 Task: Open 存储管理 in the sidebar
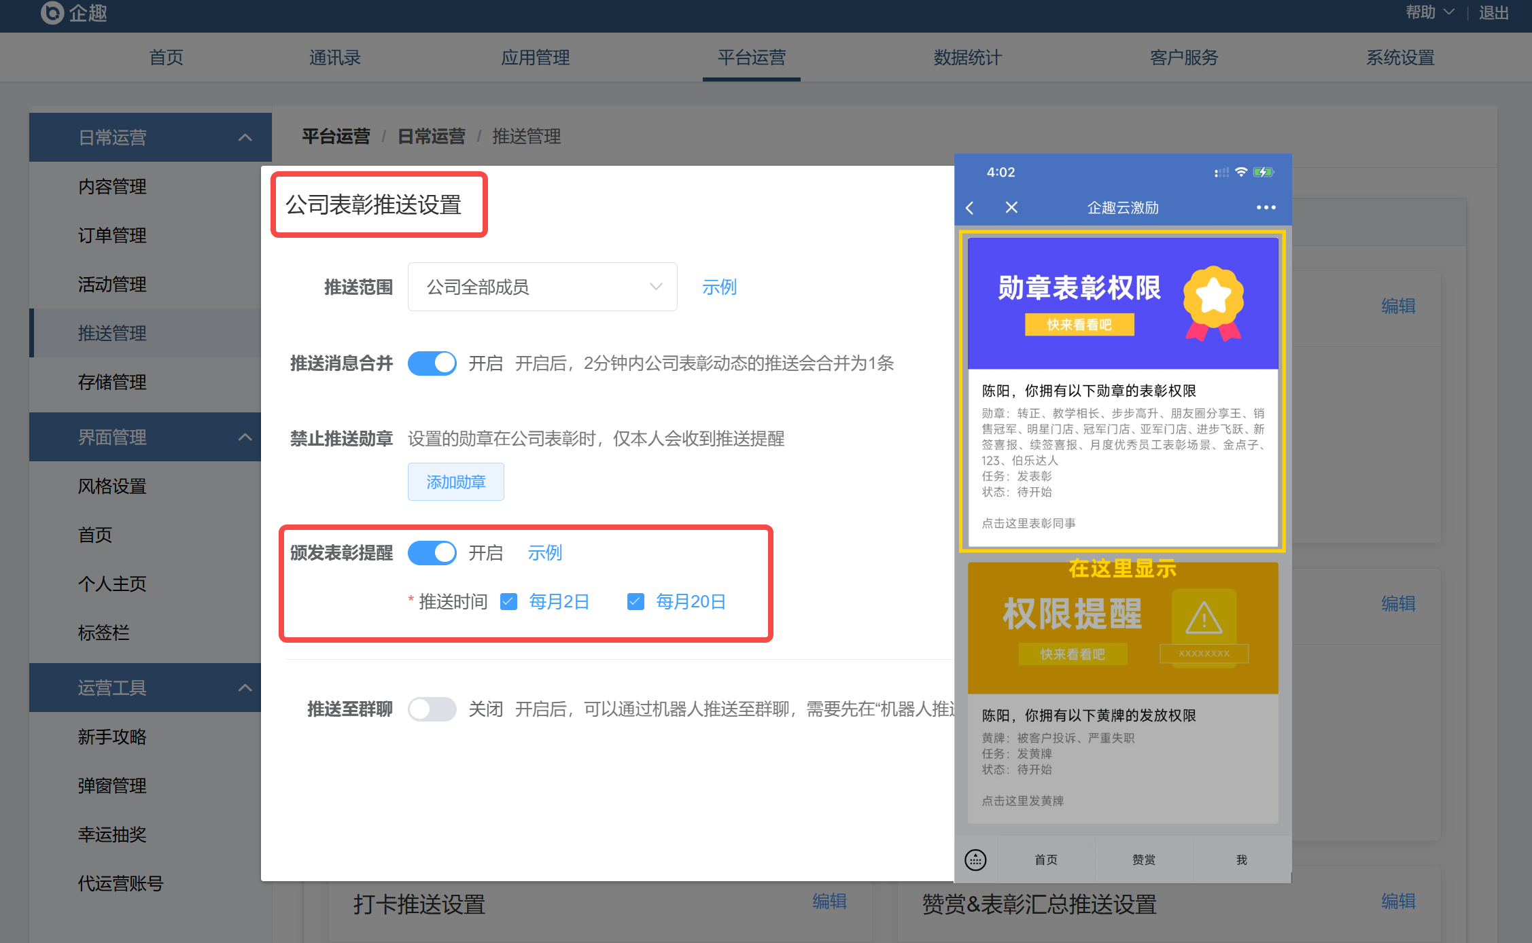coord(112,382)
